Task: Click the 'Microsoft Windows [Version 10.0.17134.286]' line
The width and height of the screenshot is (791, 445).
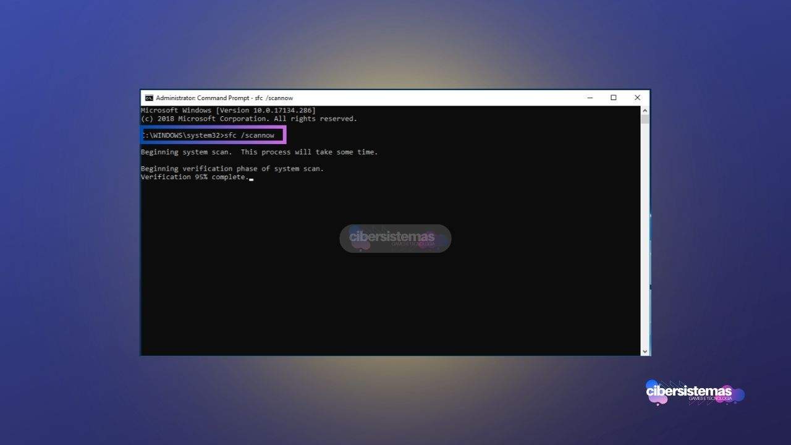Action: click(228, 110)
